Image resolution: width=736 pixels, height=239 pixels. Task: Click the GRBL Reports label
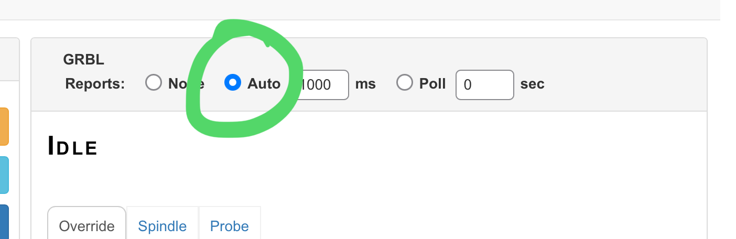(x=94, y=83)
